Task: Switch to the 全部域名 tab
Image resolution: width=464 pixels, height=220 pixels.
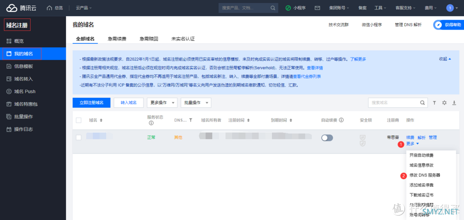Action: (x=85, y=39)
